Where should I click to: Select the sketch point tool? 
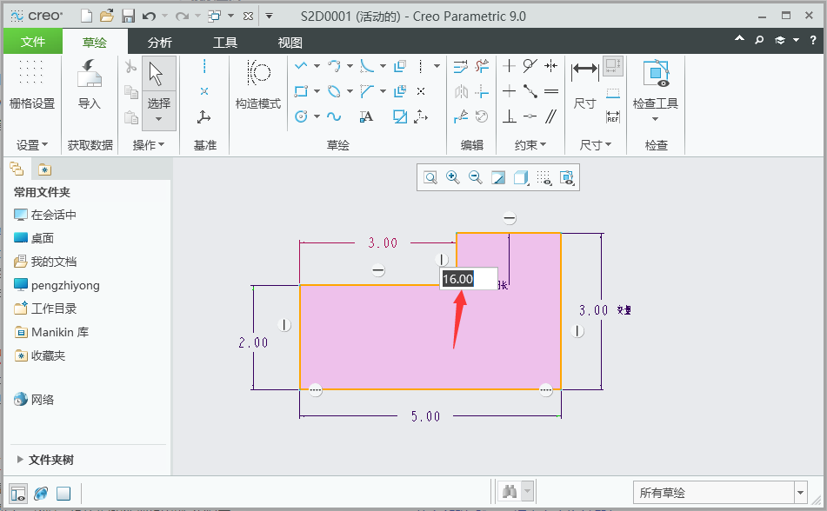[x=421, y=91]
